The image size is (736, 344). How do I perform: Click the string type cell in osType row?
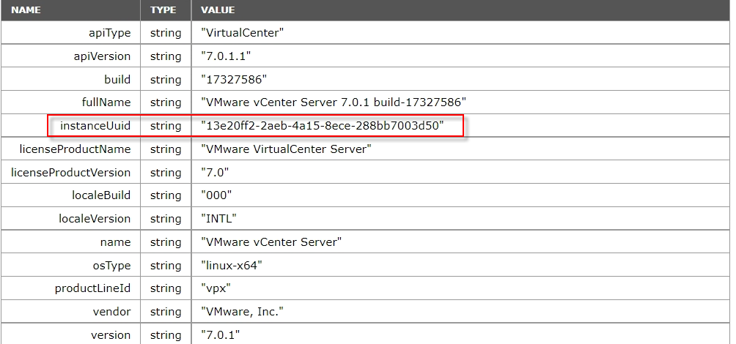point(166,265)
